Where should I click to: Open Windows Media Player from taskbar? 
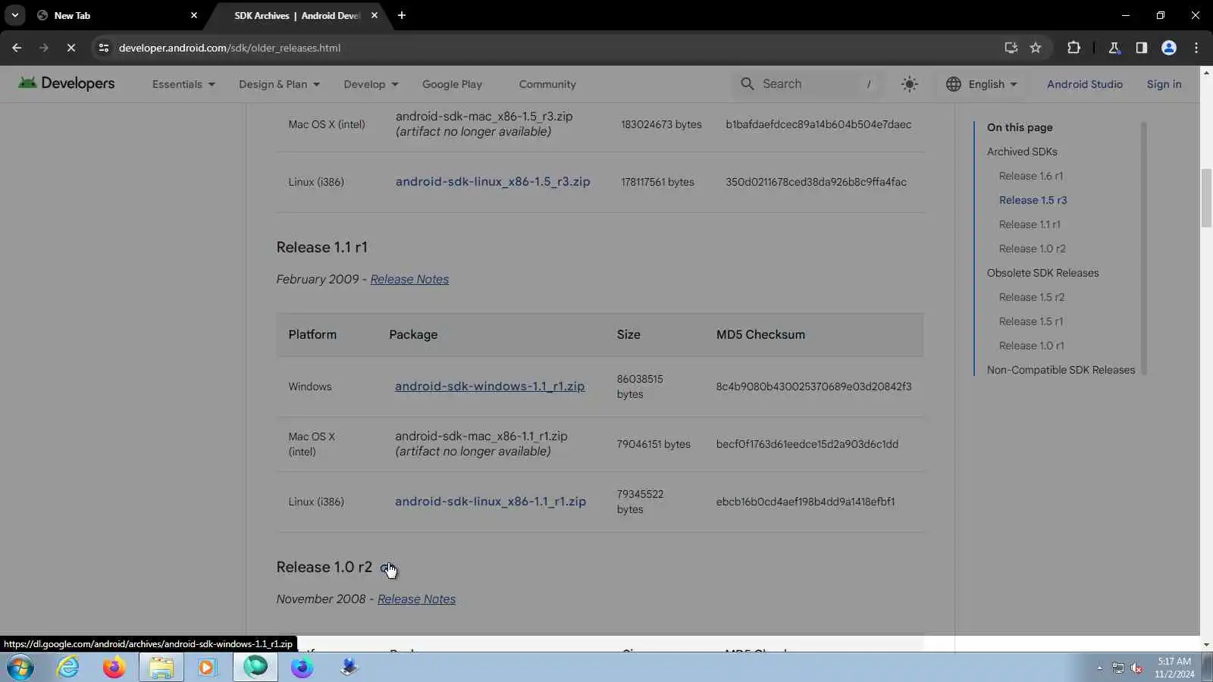click(x=207, y=668)
